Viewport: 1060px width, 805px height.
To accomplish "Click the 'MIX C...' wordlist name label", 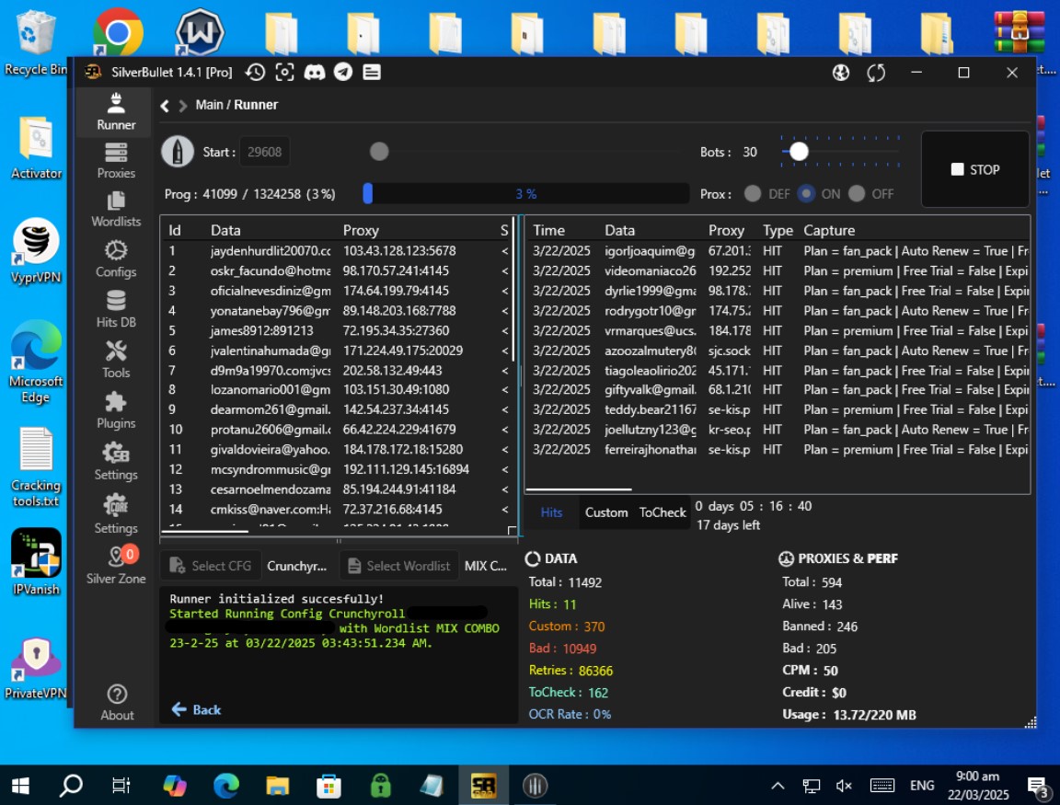I will tap(486, 566).
